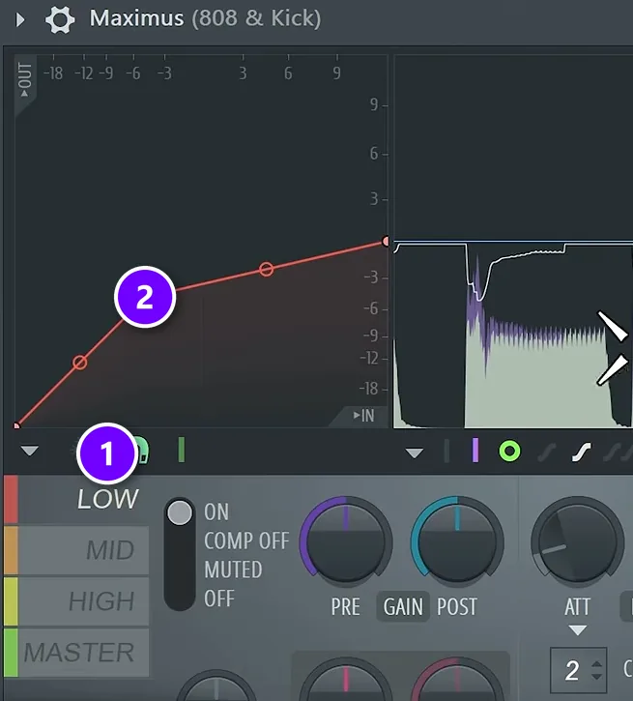Set band state switch to ON

(216, 511)
